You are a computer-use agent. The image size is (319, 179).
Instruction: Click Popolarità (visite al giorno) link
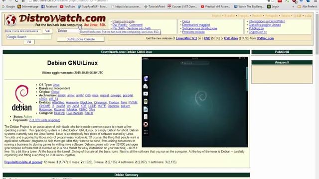[x=23, y=162]
